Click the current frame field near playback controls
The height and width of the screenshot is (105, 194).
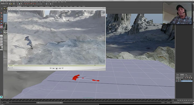coord(174,100)
